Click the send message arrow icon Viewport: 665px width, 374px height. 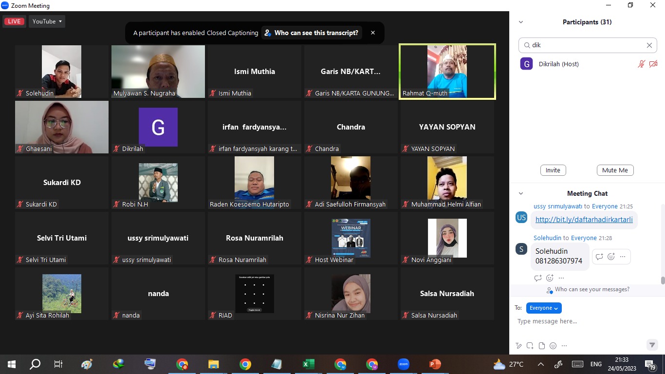(x=652, y=345)
